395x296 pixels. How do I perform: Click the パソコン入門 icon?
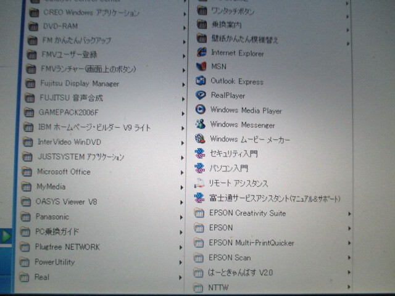[x=199, y=168]
